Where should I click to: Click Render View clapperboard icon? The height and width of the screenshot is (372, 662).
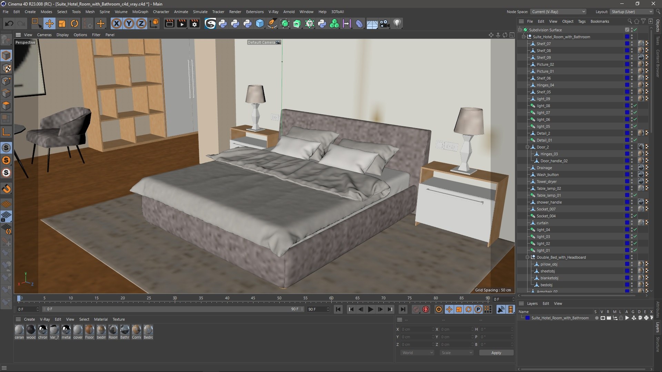click(169, 23)
